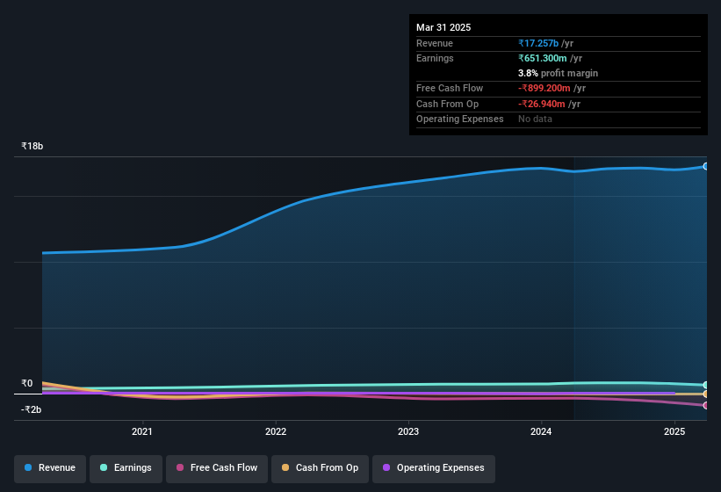
Task: Click the ₹18b y-axis label
Action: [x=32, y=146]
